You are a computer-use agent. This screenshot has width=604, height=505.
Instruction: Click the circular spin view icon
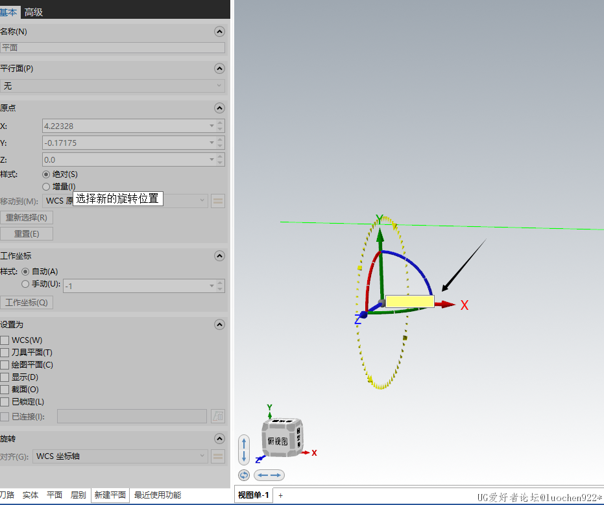coord(244,475)
